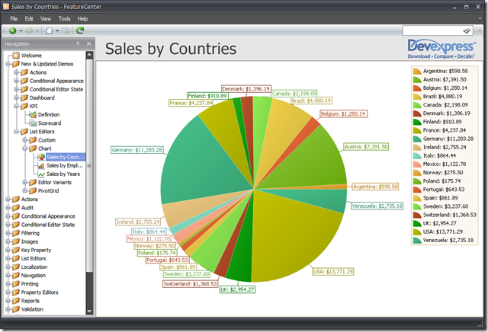Image resolution: width=488 pixels, height=332 pixels.
Task: Select the Conditional Editor State item under New & Updated Demos
Action: click(56, 89)
